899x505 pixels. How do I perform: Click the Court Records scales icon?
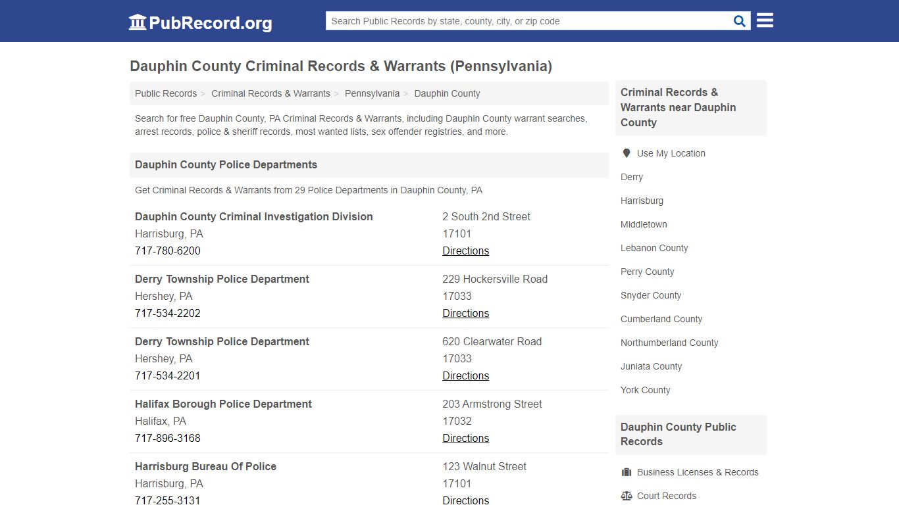[x=627, y=496]
